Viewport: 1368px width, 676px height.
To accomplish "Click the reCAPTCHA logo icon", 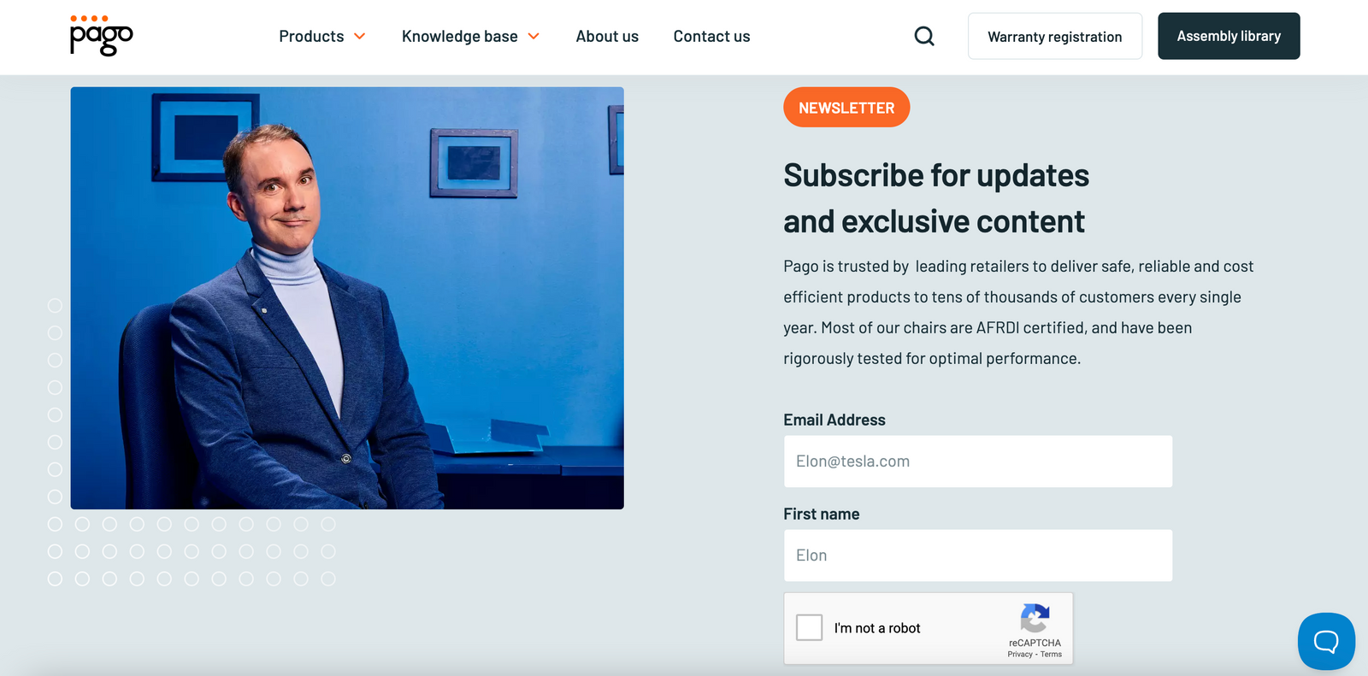I will (1035, 618).
